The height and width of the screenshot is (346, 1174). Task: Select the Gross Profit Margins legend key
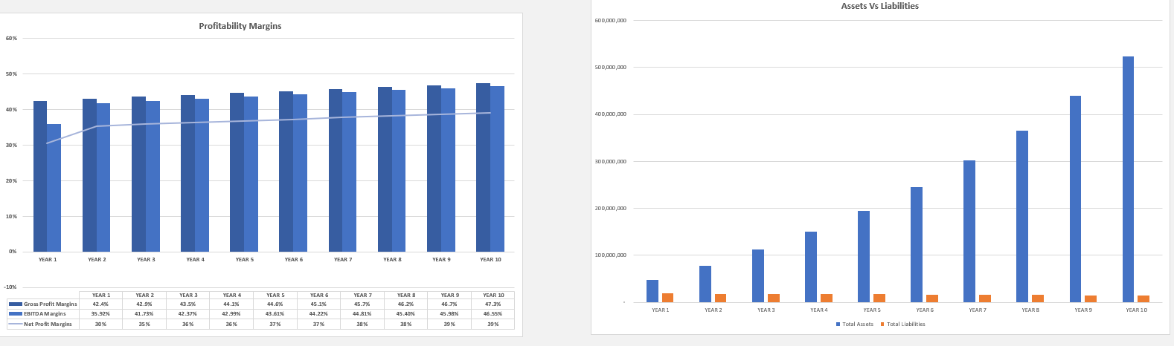pyautogui.click(x=15, y=304)
